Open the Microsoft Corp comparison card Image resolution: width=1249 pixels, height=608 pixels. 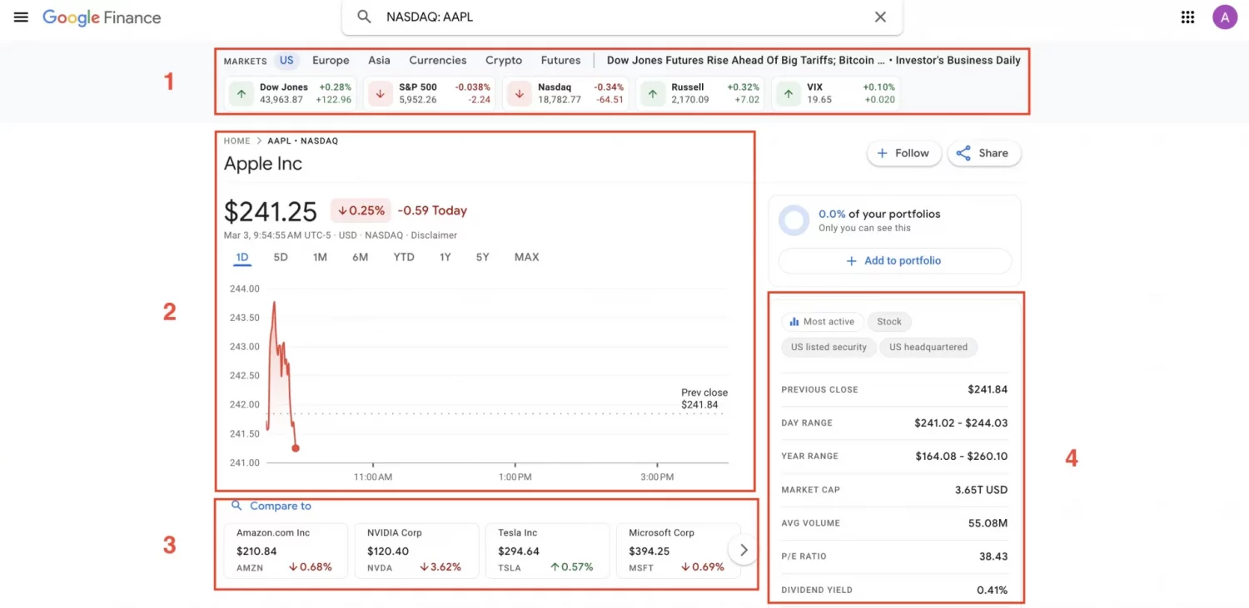(x=679, y=550)
